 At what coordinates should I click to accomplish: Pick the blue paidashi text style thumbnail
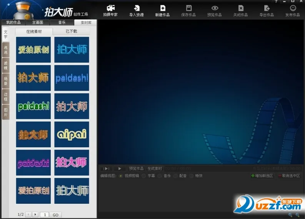tap(72, 78)
